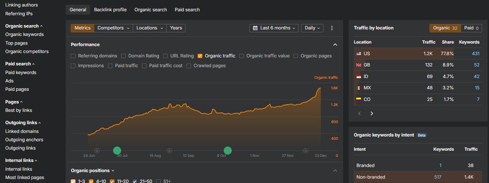Go to next page of traffic locations
Viewport: 489px width, 183px height.
pos(372,113)
